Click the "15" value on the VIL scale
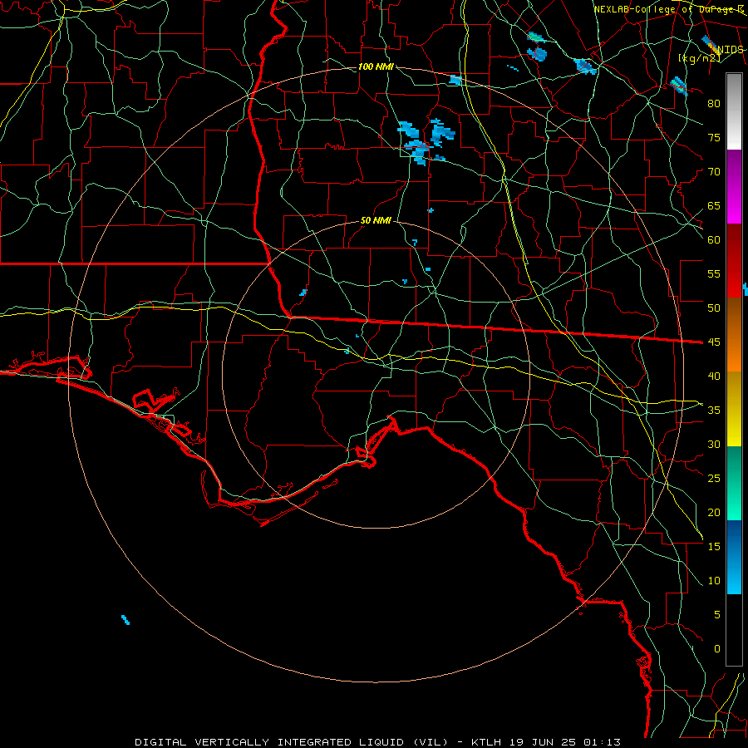 714,546
